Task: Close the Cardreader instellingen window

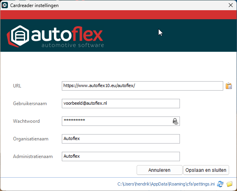Action: click(x=230, y=5)
